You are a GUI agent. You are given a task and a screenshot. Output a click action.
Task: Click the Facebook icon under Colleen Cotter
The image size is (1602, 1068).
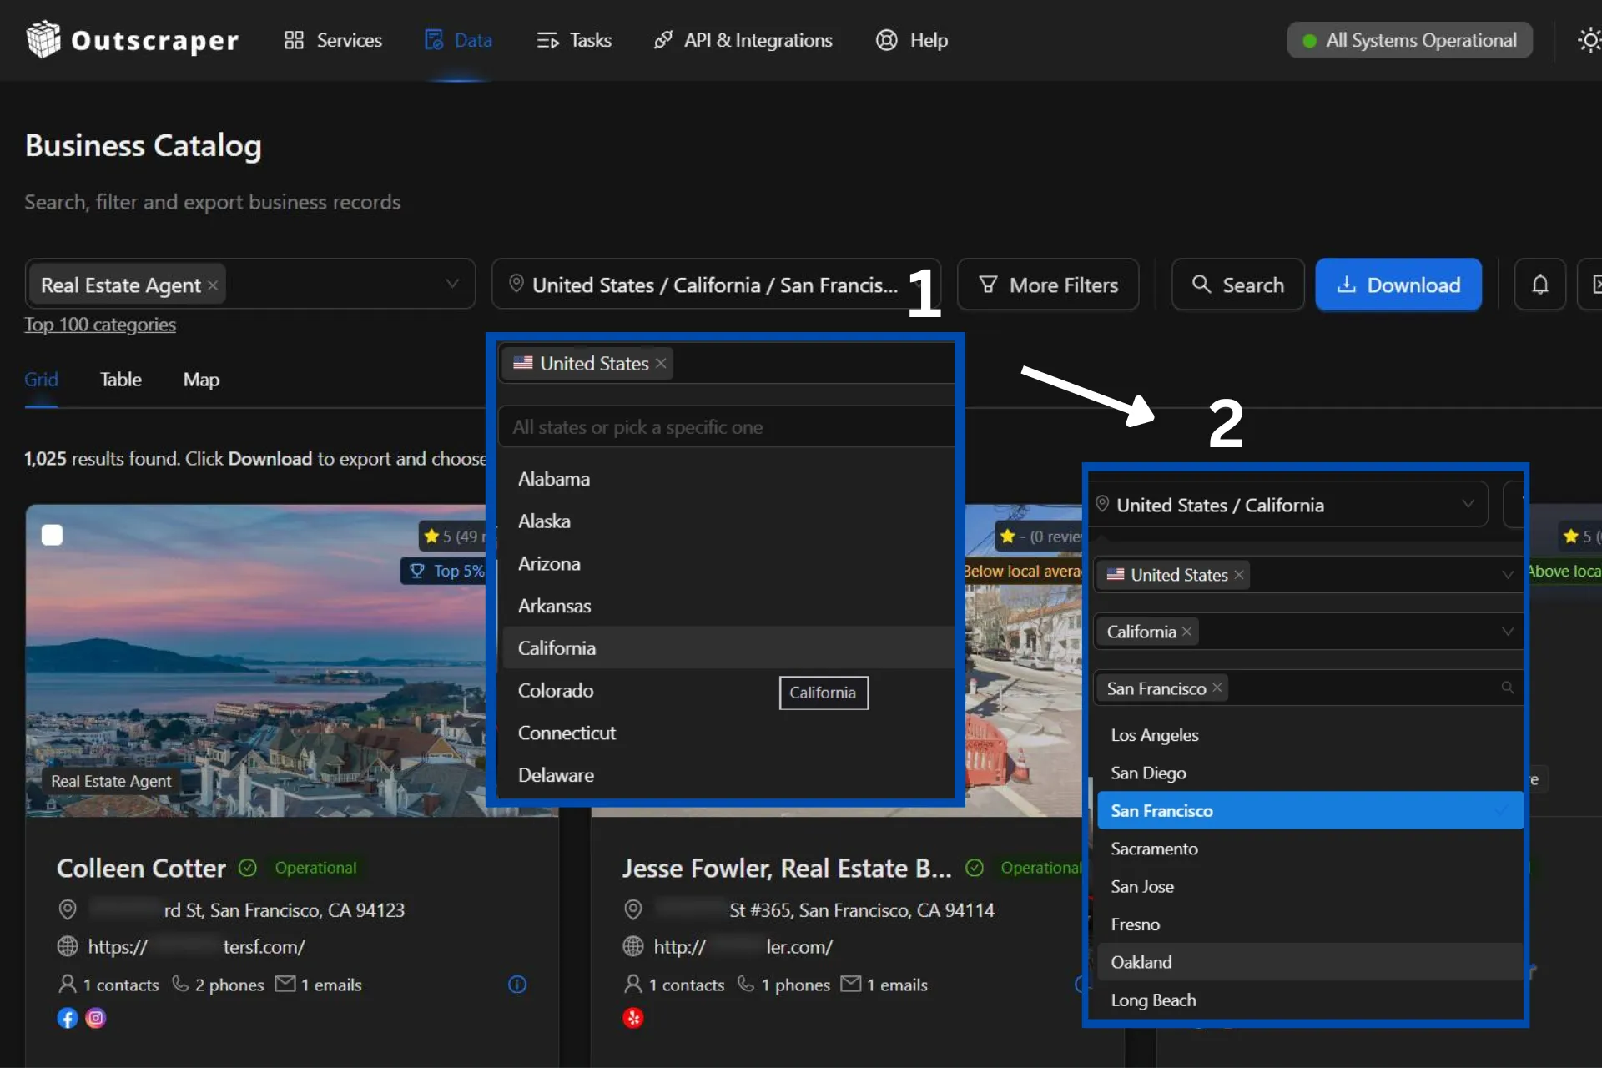click(68, 1018)
